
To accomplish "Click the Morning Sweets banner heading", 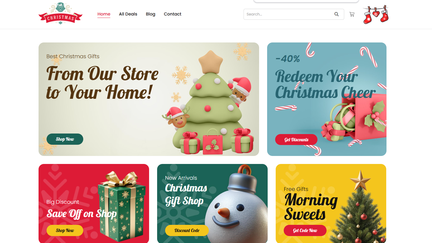I will [x=311, y=207].
